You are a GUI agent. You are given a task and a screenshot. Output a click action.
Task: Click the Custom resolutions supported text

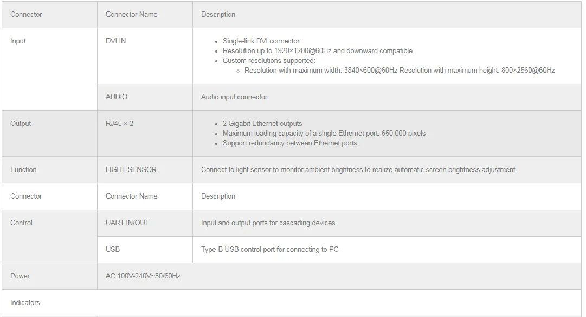(268, 61)
